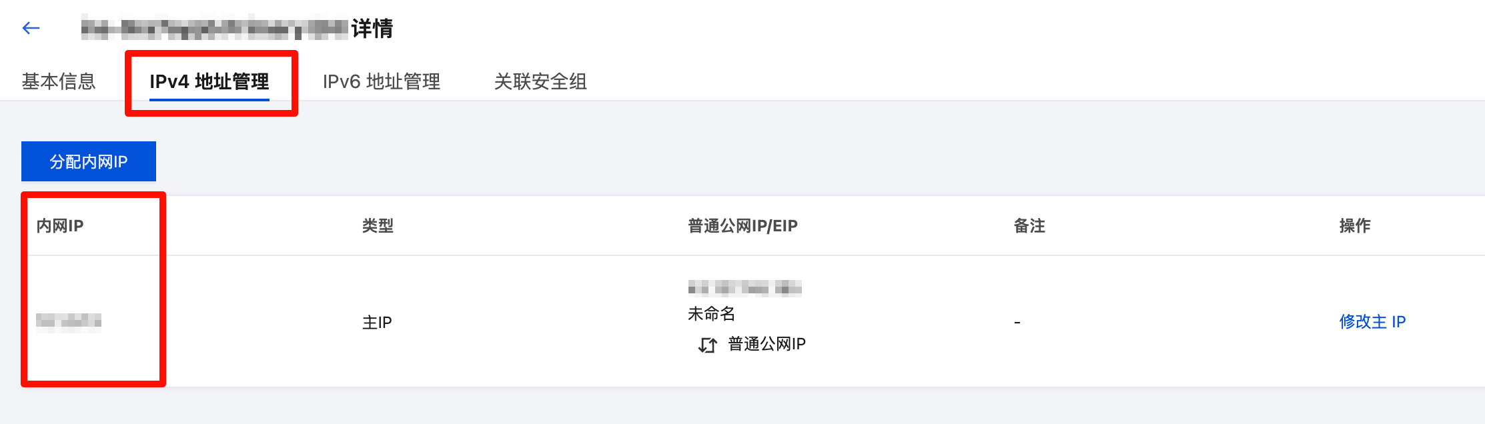Select the IPv4 地址管理 tab
The image size is (1485, 424).
209,81
